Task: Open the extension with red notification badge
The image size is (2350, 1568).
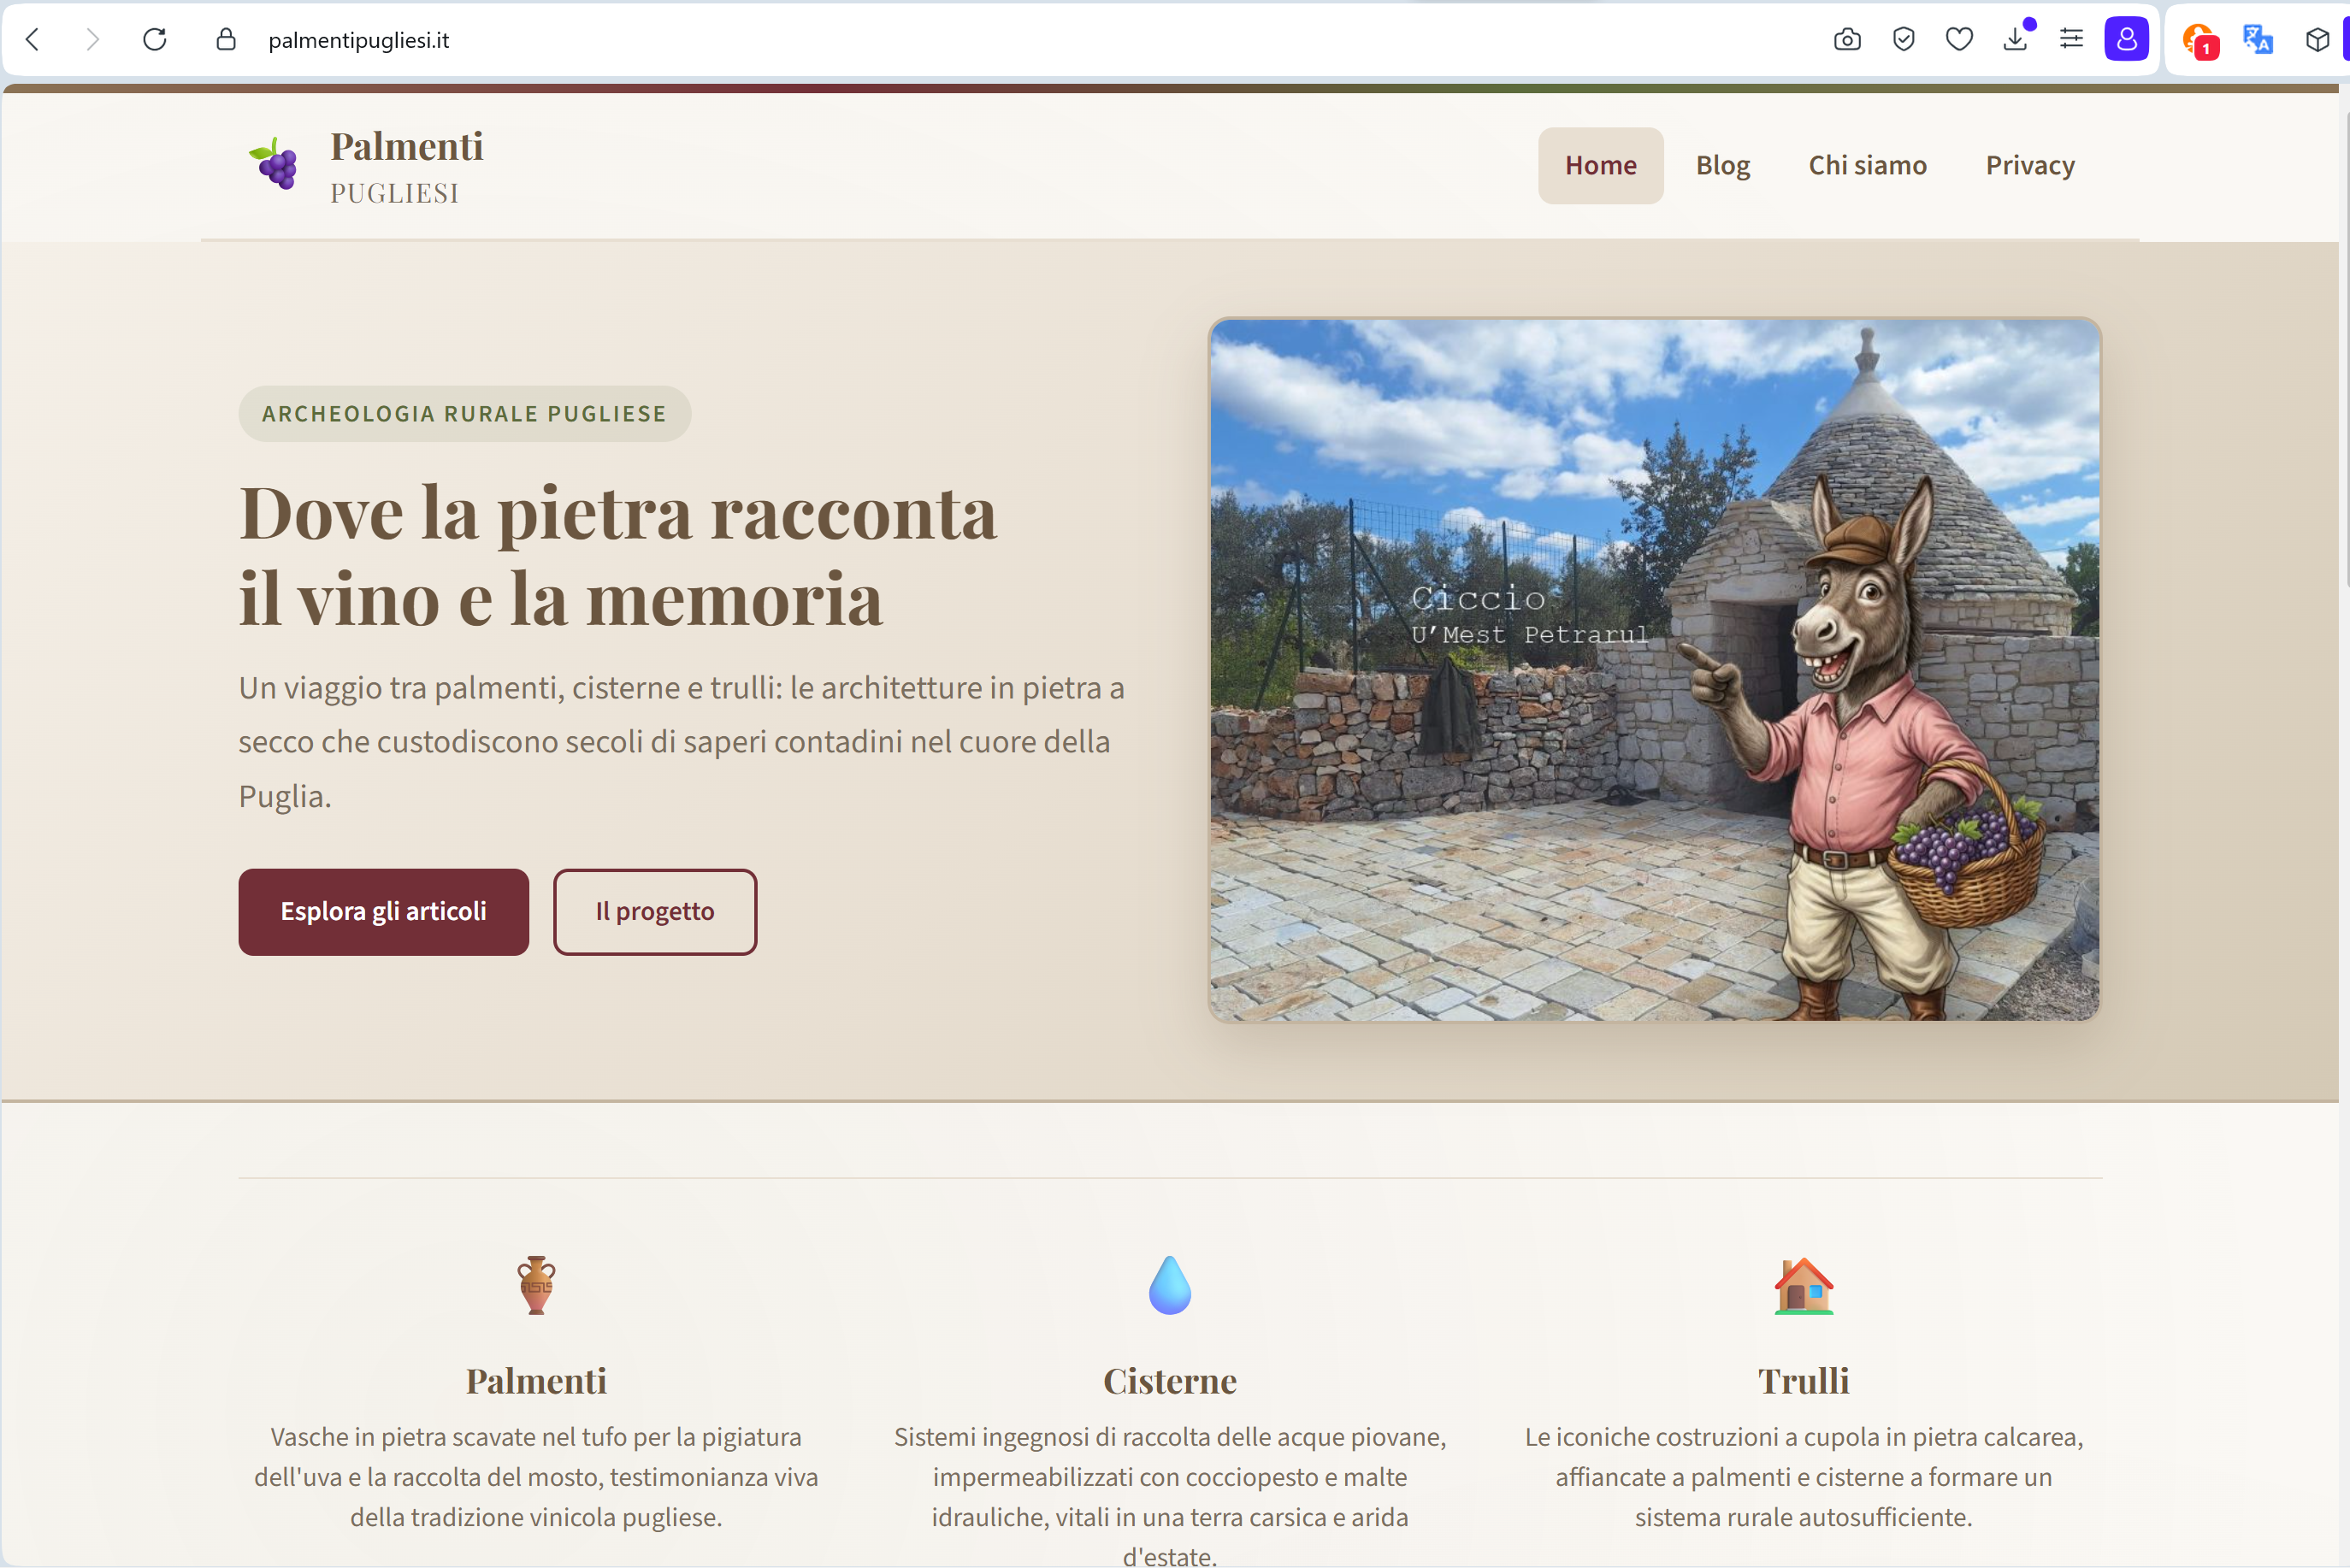Action: point(2200,41)
